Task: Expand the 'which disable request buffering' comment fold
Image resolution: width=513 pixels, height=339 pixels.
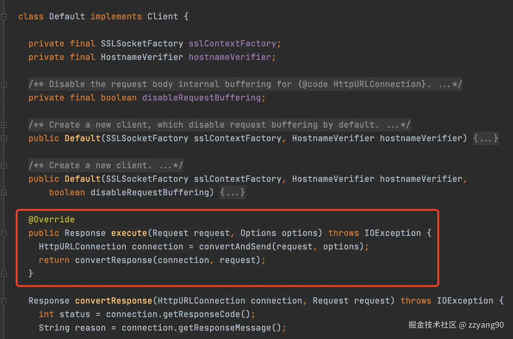Action: pos(4,125)
